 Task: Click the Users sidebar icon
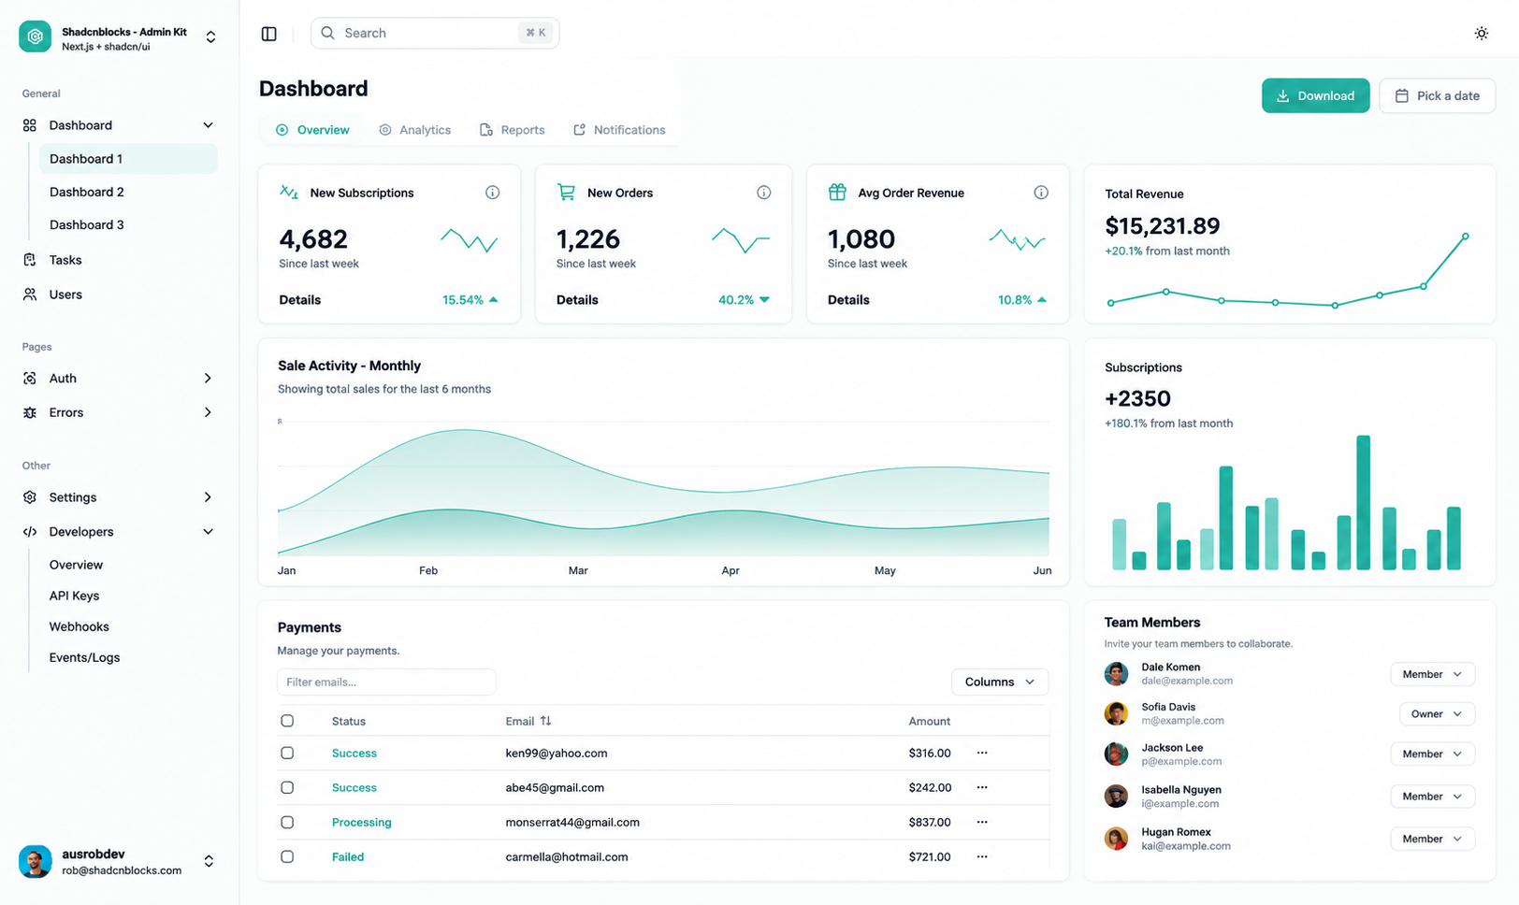(x=30, y=294)
